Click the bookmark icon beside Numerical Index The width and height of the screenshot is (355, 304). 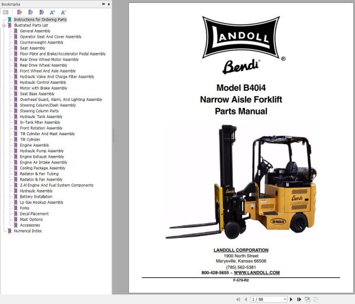click(9, 231)
